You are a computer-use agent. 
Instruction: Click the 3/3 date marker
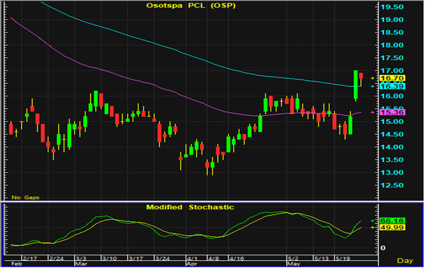click(x=81, y=258)
